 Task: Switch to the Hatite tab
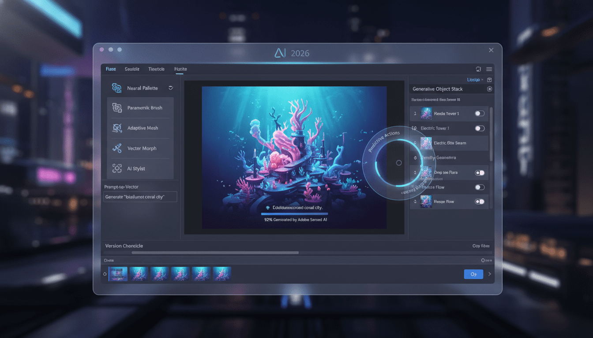[x=180, y=69]
